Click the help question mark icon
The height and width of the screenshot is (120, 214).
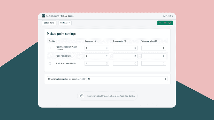pyautogui.click(x=82, y=96)
